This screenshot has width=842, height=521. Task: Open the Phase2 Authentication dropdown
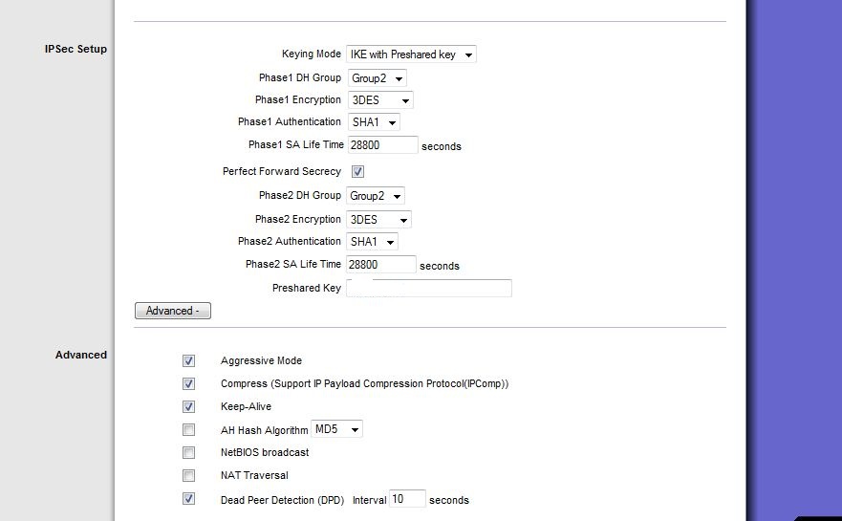pyautogui.click(x=372, y=241)
